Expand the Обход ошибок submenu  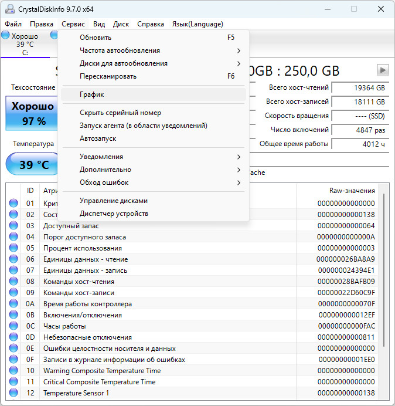tap(154, 182)
